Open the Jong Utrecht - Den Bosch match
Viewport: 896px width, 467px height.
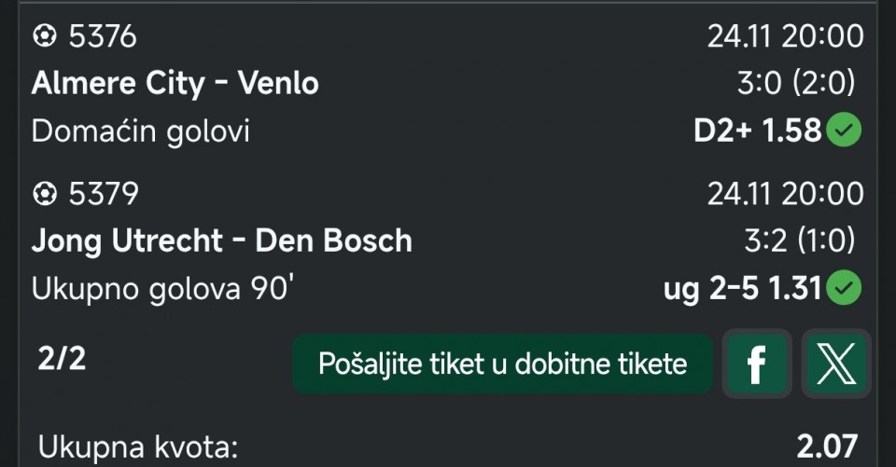click(221, 241)
